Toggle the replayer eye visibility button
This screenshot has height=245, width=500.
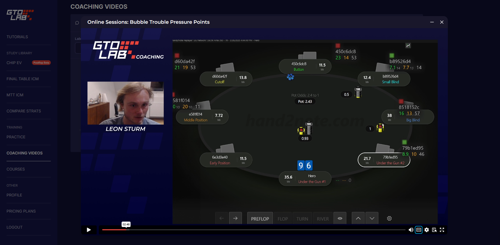pos(340,218)
